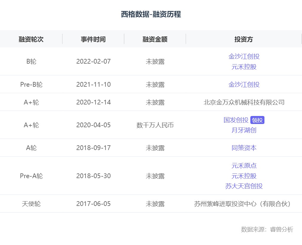Select the Pre-A轮 round cell
Screen dimensions: 302x245
(x=31, y=176)
